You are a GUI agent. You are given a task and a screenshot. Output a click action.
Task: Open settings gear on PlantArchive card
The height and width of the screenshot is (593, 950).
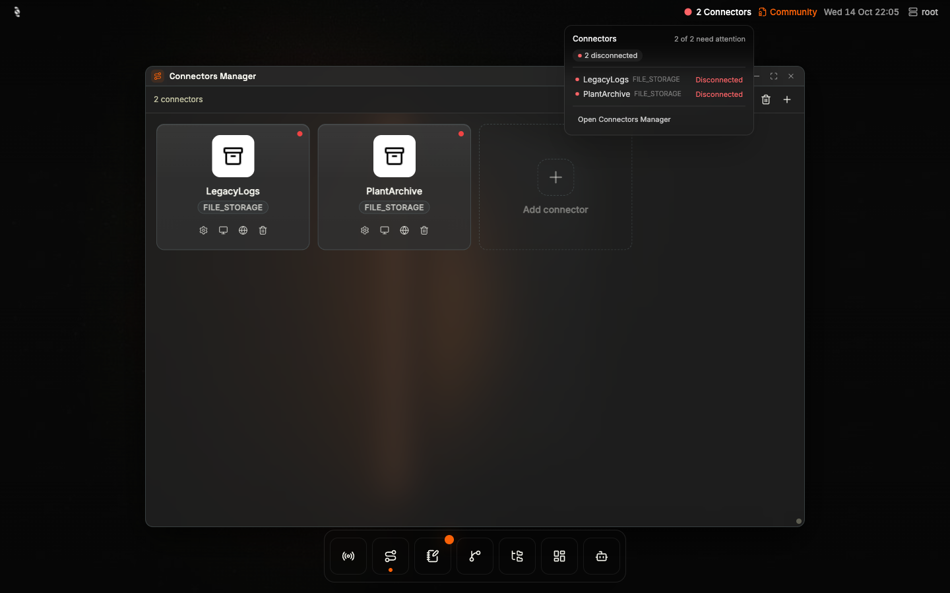(x=365, y=231)
